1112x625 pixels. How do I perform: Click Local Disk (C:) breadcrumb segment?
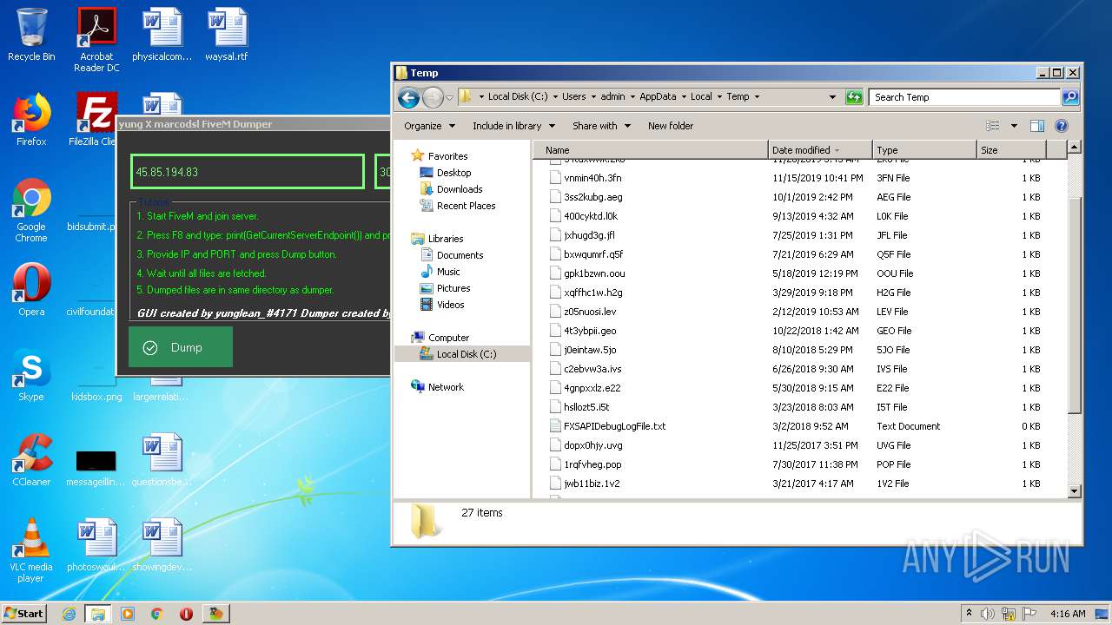pos(518,97)
